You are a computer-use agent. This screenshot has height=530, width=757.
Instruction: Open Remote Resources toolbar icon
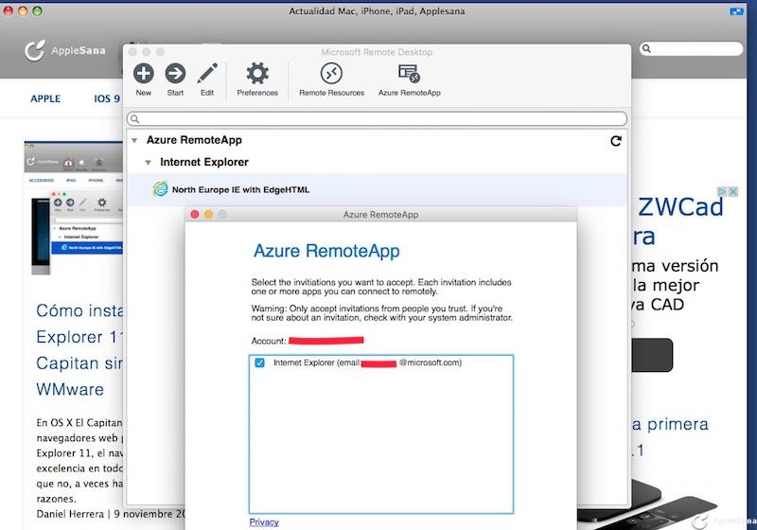click(x=331, y=74)
